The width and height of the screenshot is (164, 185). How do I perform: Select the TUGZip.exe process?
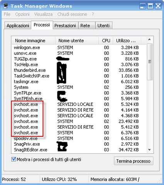pos(79,59)
